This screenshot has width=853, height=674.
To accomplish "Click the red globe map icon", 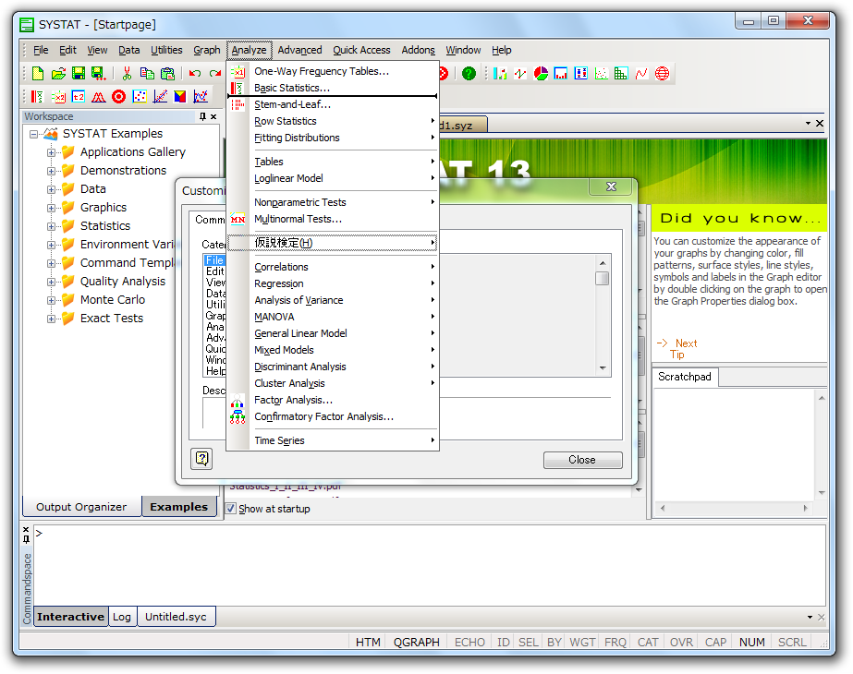I will pyautogui.click(x=662, y=73).
